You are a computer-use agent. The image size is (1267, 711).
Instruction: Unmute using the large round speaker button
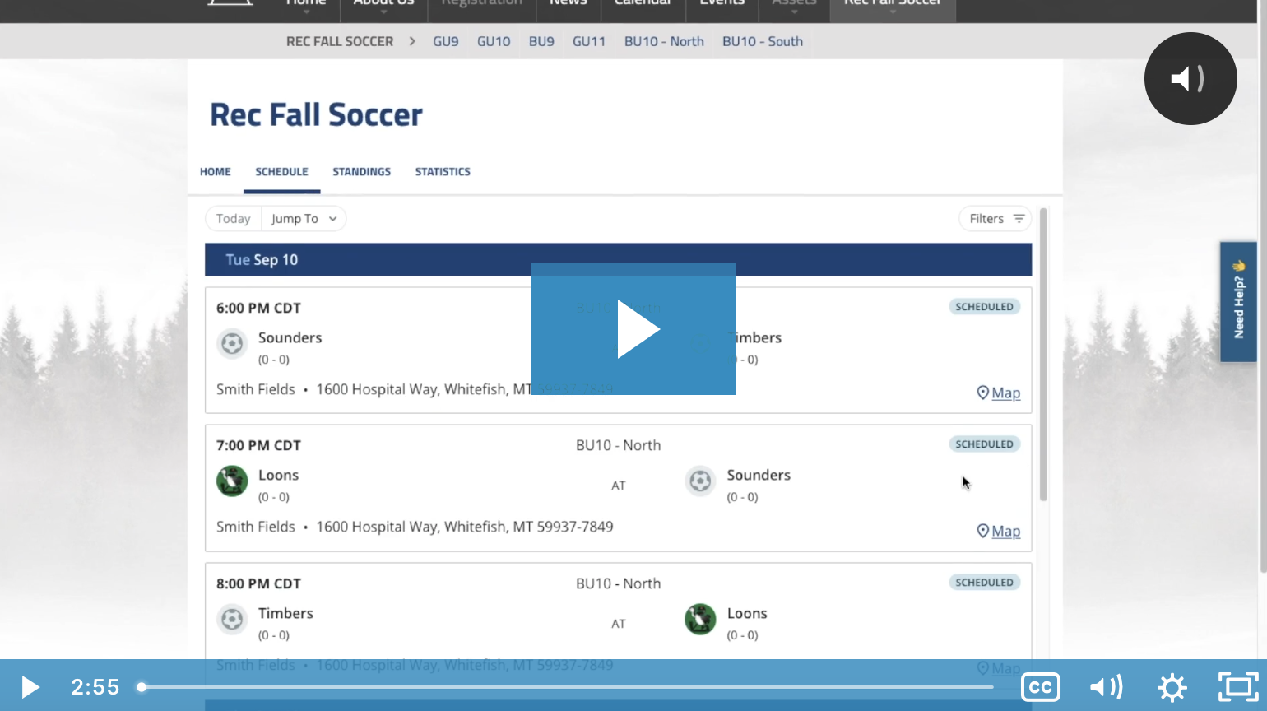click(x=1190, y=79)
